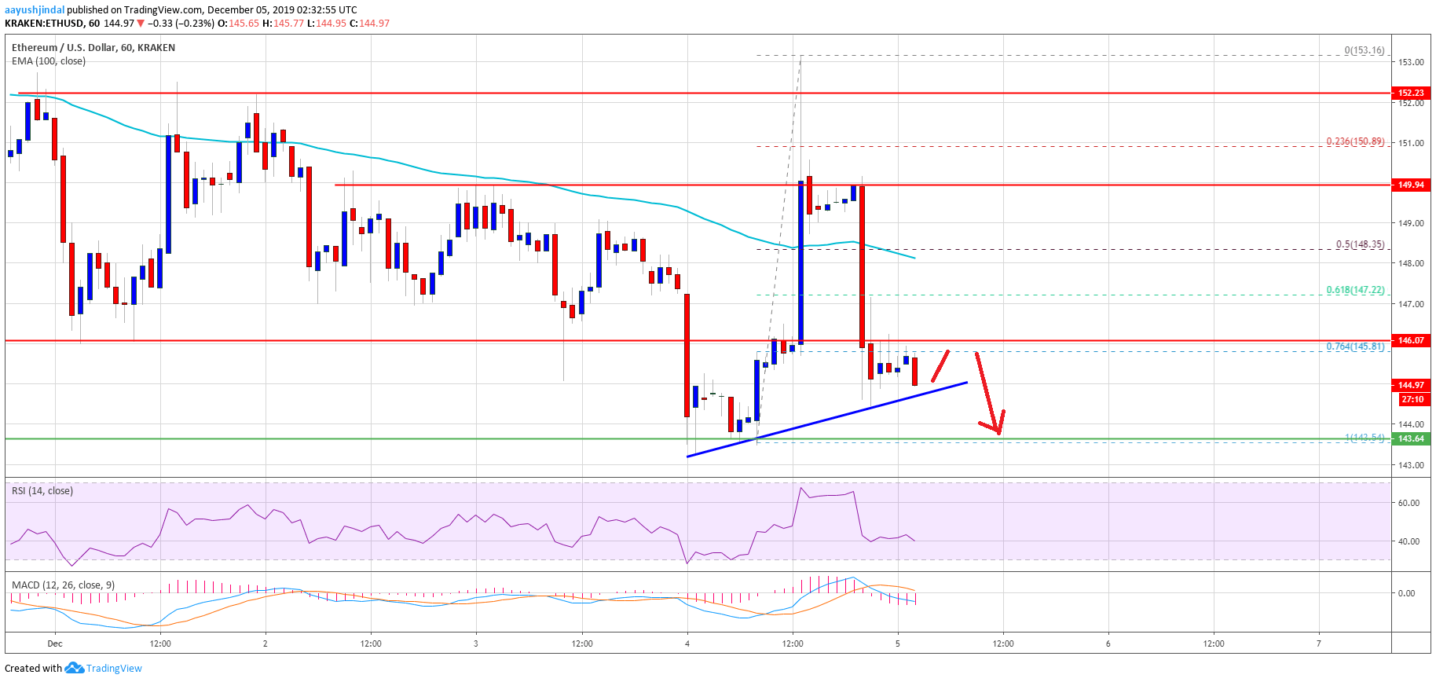
Task: Click the red 146.07 price label
Action: coord(1411,340)
